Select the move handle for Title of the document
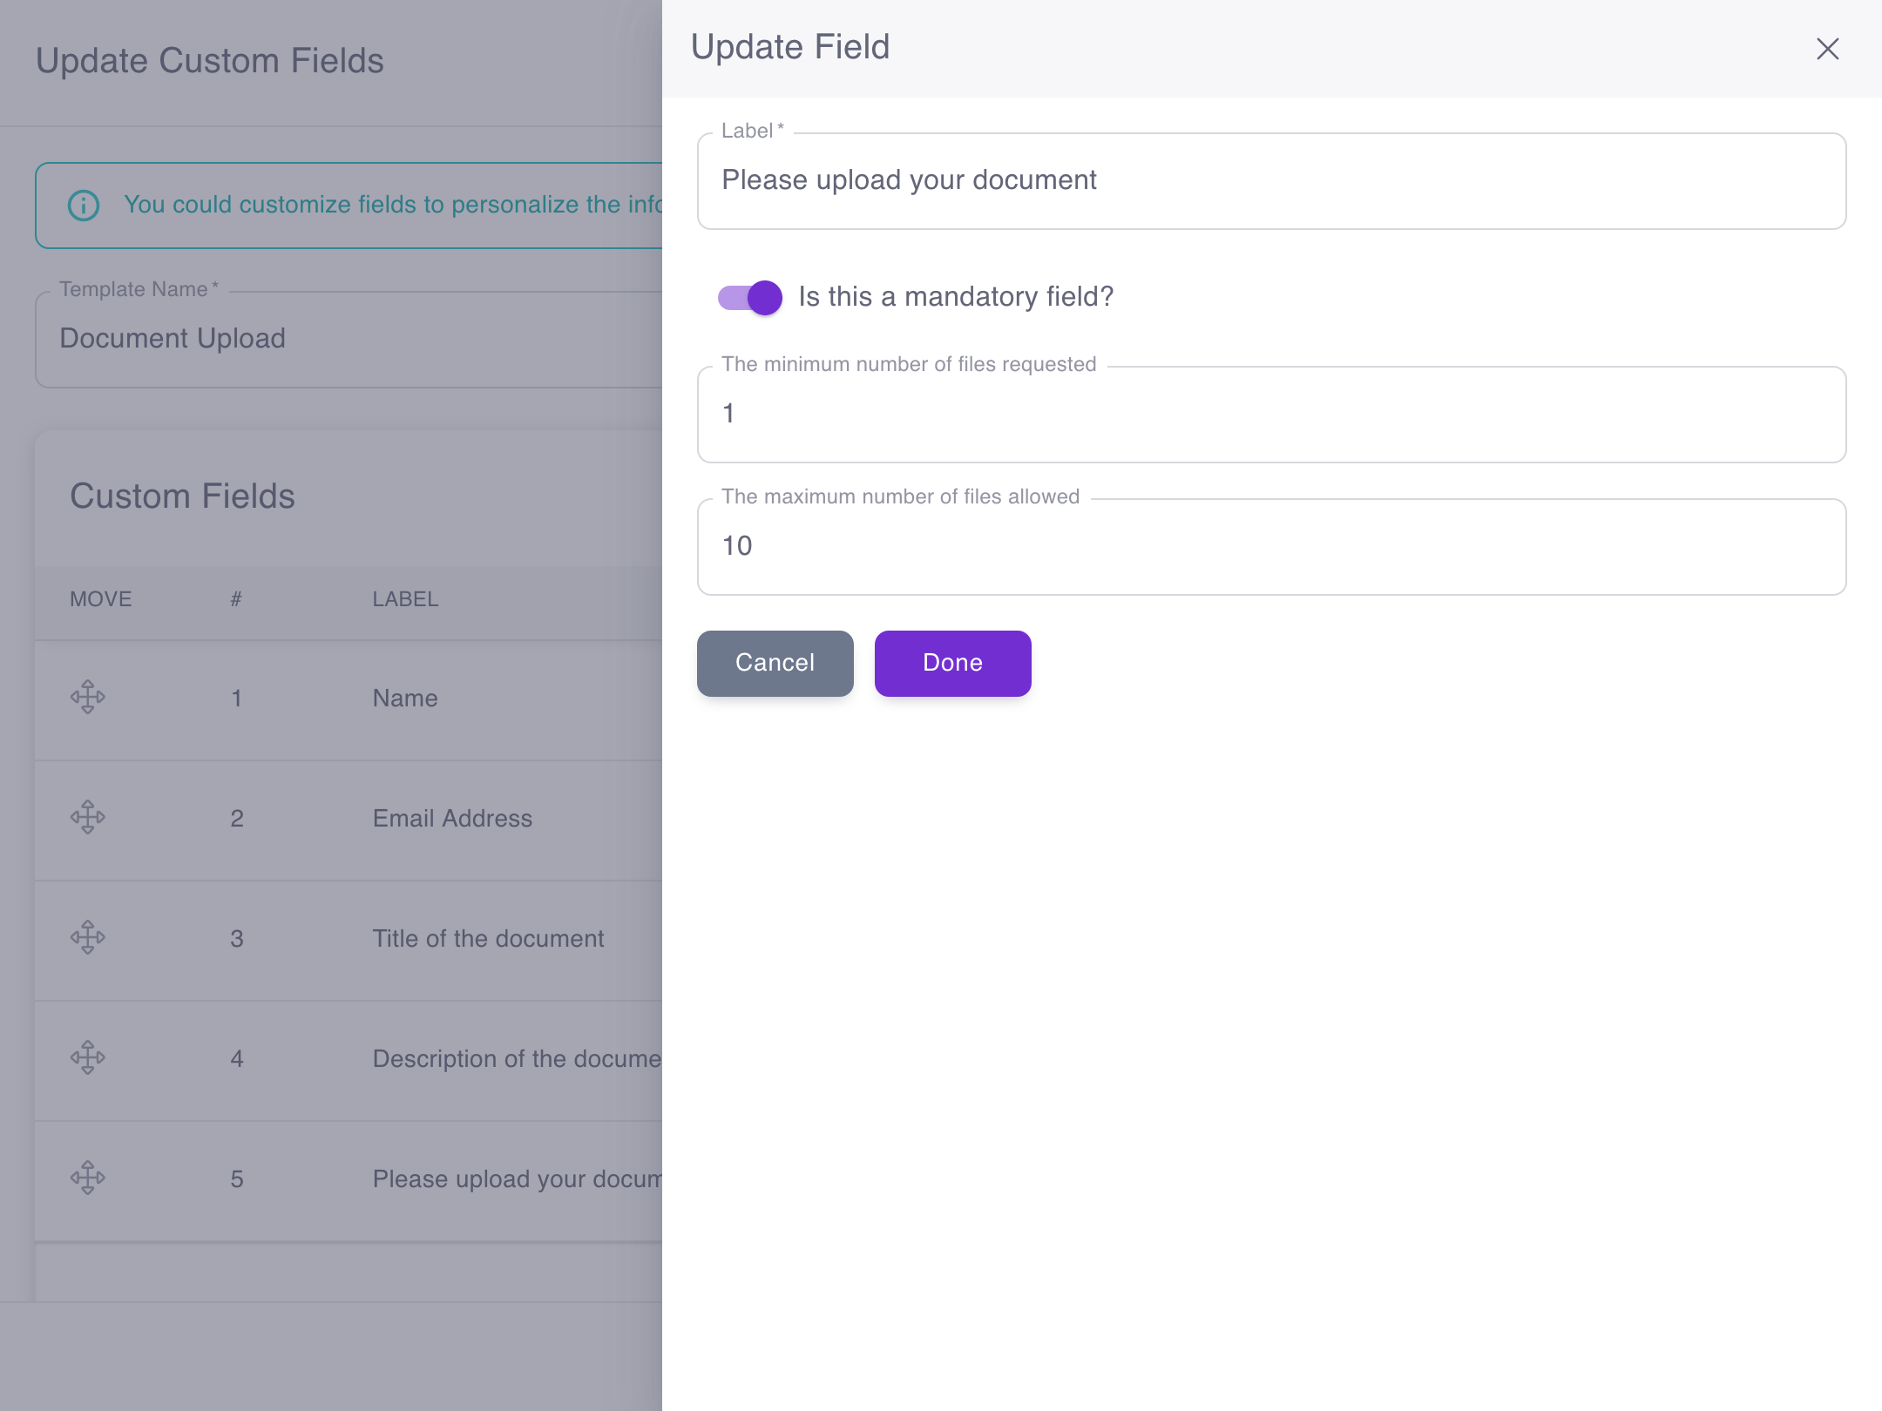The width and height of the screenshot is (1882, 1411). point(88,938)
